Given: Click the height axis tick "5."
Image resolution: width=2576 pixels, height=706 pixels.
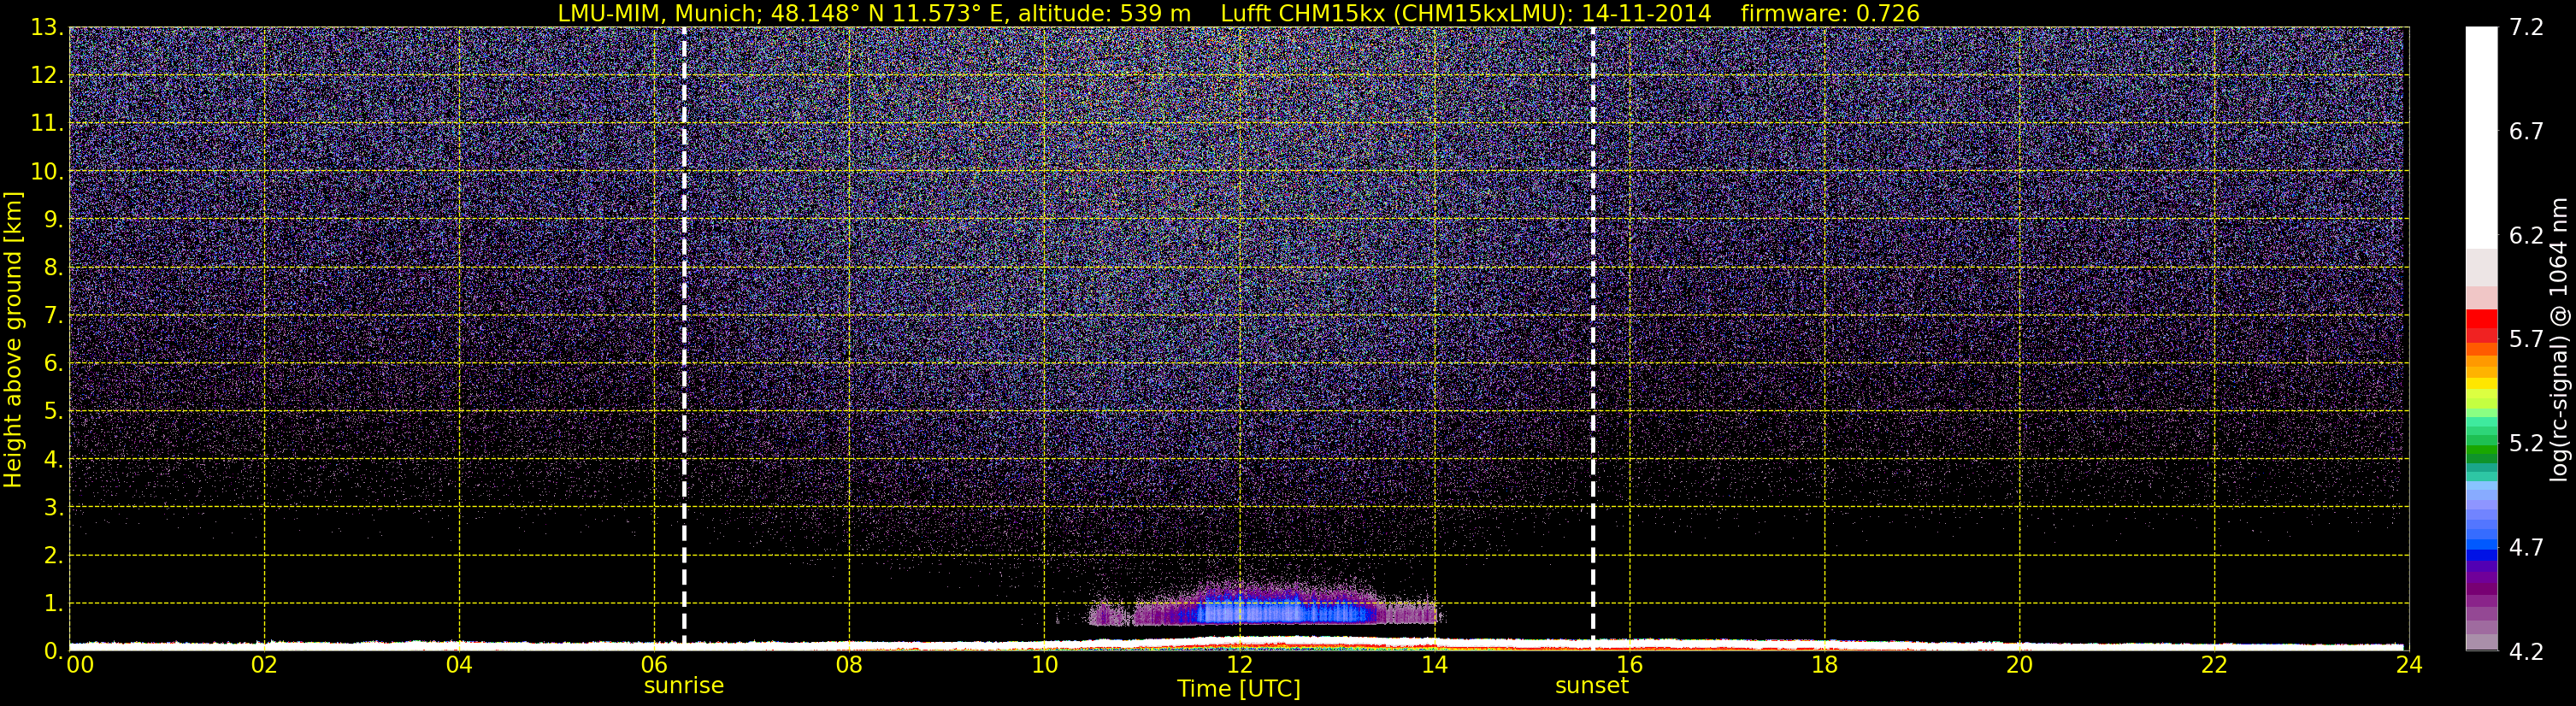Looking at the screenshot, I should (x=53, y=411).
